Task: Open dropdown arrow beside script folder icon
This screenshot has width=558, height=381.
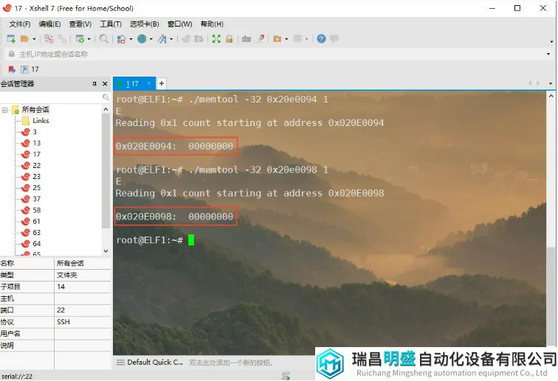Action: click(286, 39)
